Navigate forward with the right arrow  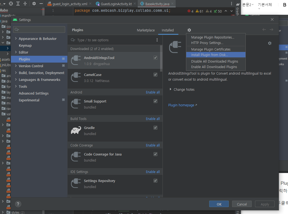click(271, 30)
